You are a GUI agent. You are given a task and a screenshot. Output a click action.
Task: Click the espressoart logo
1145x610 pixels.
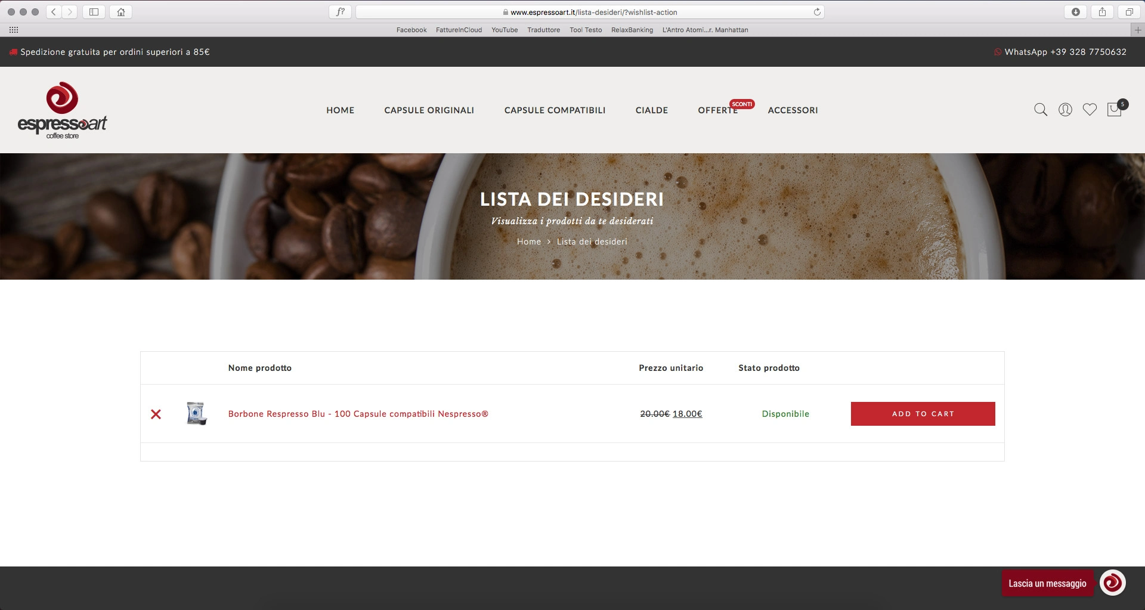pyautogui.click(x=62, y=110)
